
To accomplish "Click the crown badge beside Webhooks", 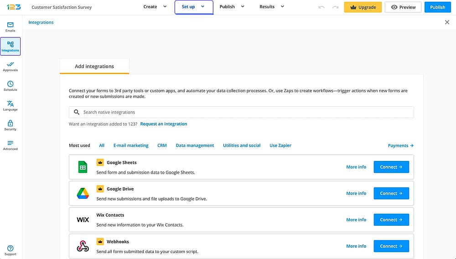I will tap(100, 242).
